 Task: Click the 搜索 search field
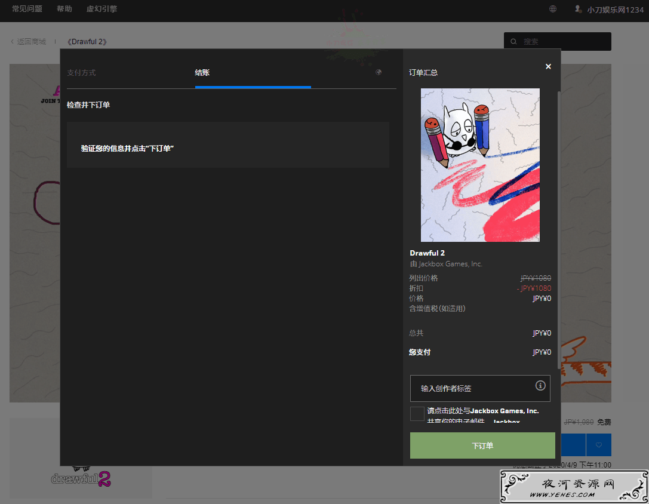(558, 41)
